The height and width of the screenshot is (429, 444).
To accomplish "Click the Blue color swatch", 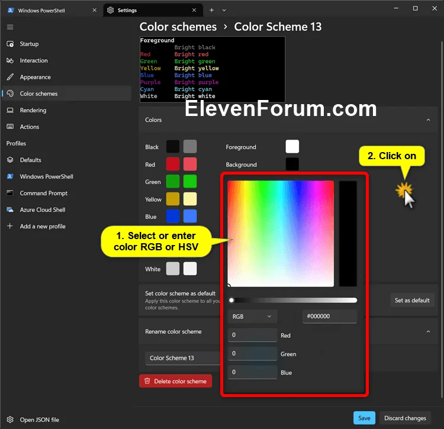I will coord(173,216).
